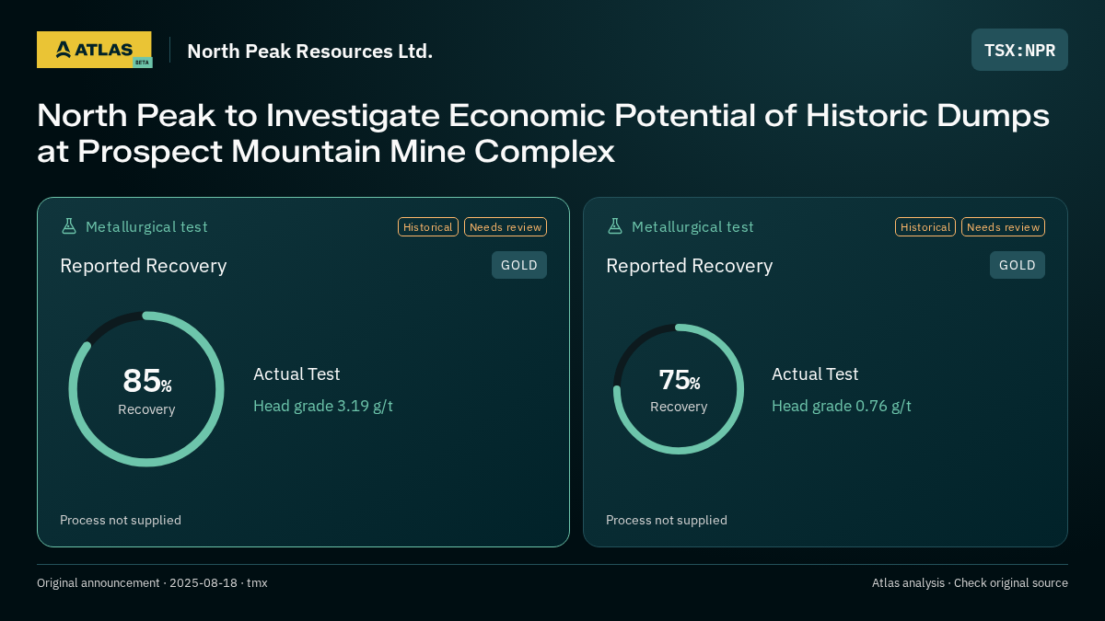1105x621 pixels.
Task: Click Metallurgical test label in the 85% recovery card
Action: point(146,226)
